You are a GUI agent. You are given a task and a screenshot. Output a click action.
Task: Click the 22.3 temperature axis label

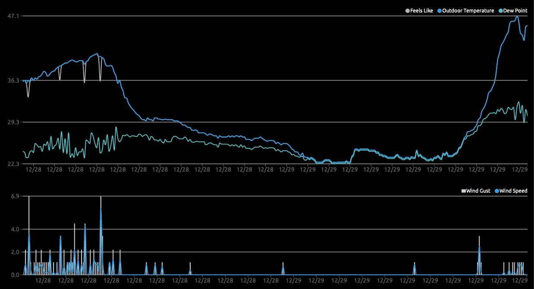(x=14, y=164)
